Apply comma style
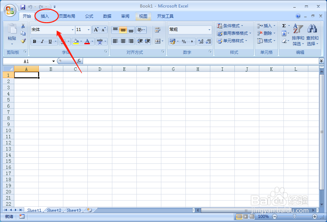 192,42
